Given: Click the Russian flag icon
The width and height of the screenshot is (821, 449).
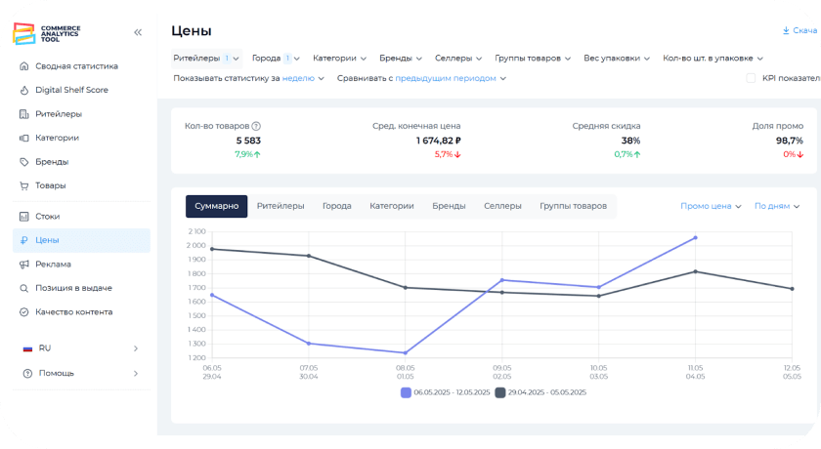Looking at the screenshot, I should (x=27, y=348).
